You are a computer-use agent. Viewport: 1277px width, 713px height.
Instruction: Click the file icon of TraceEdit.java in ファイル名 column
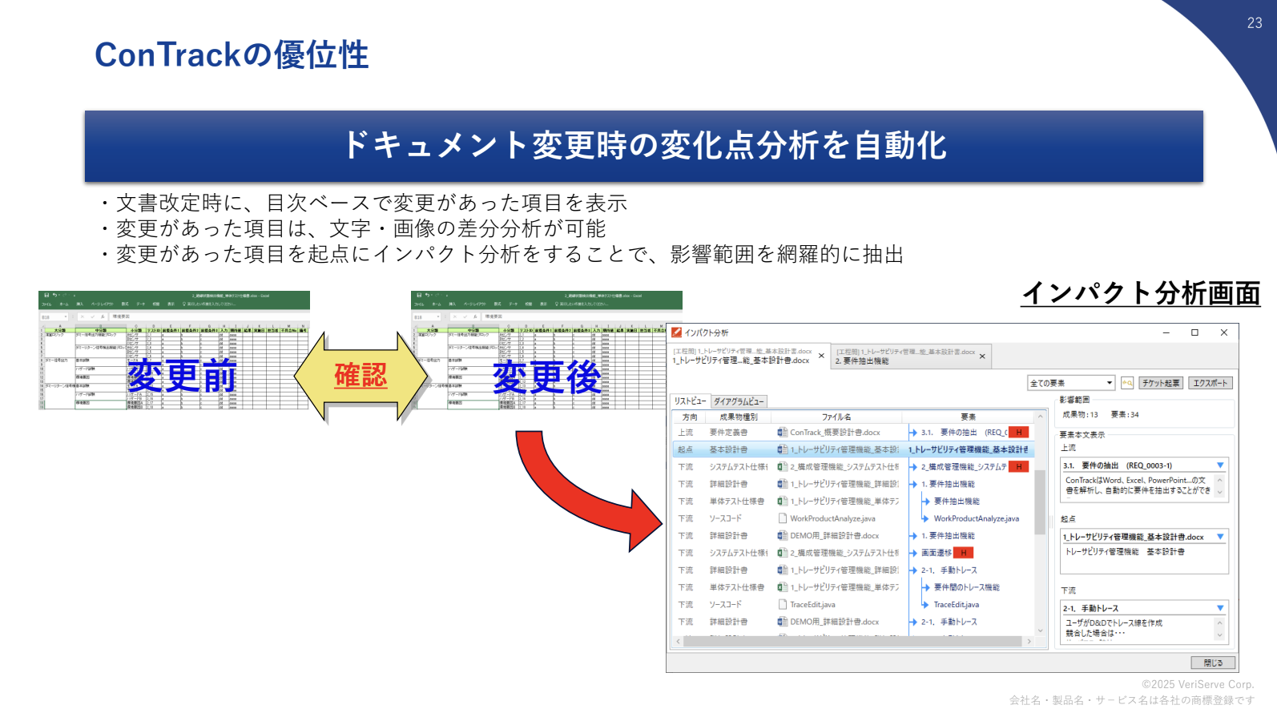(783, 605)
